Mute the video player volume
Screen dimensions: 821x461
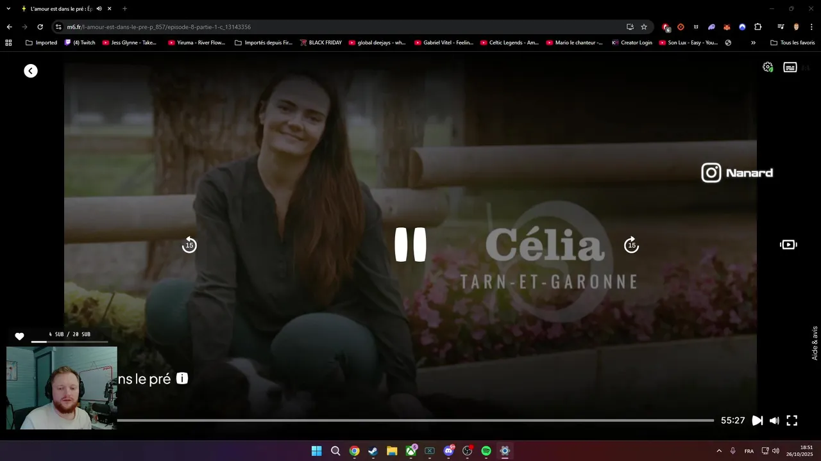774,421
